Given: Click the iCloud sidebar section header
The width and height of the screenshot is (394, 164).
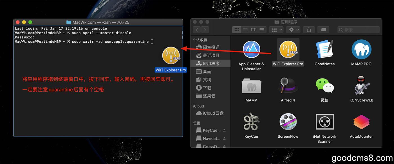Looking at the screenshot, I should (x=198, y=106).
